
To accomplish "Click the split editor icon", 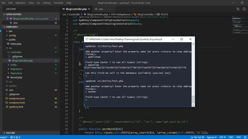I will (x=244, y=9).
